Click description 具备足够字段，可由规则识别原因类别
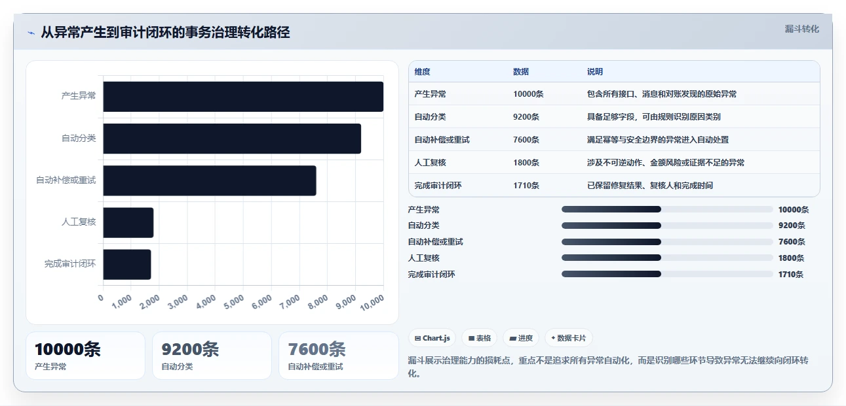The image size is (846, 406). click(x=654, y=117)
